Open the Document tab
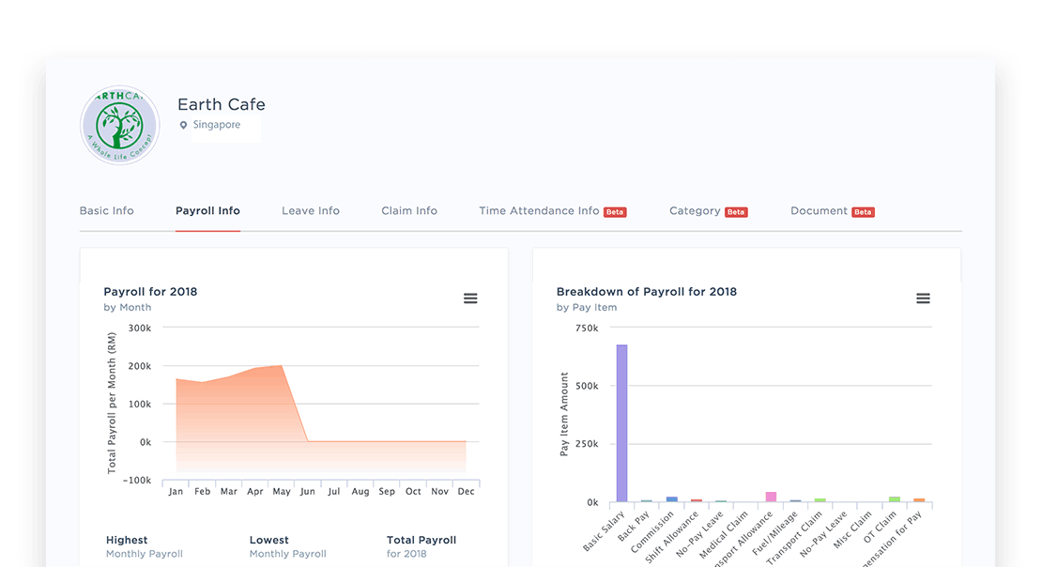This screenshot has width=1042, height=567. point(819,210)
